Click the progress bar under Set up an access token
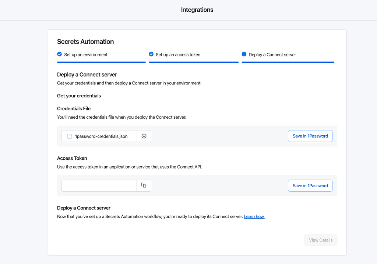The image size is (377, 264). pos(194,62)
